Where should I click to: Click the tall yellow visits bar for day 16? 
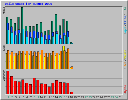pyautogui.click(x=63, y=48)
